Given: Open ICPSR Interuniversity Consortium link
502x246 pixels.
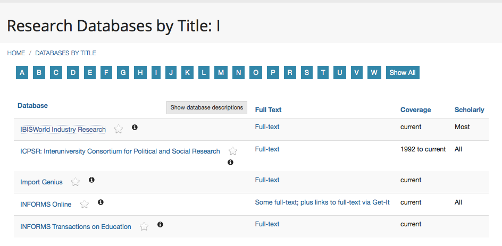Looking at the screenshot, I should coord(120,151).
